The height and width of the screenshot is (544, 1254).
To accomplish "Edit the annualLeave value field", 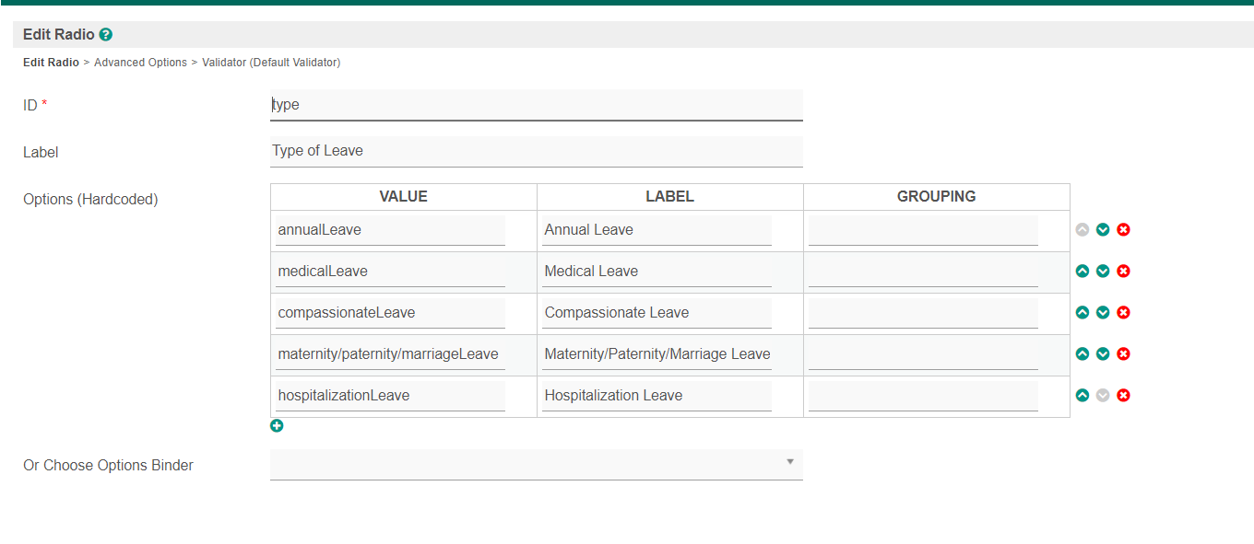I will (x=390, y=230).
